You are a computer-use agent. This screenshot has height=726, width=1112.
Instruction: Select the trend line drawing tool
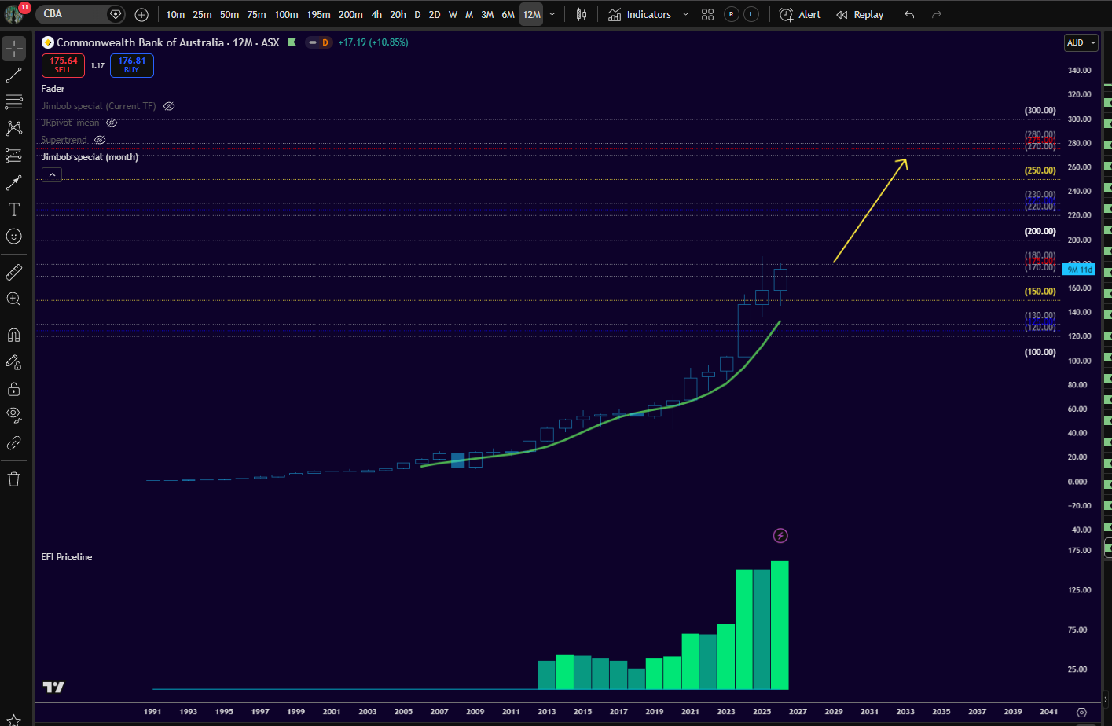[x=14, y=75]
